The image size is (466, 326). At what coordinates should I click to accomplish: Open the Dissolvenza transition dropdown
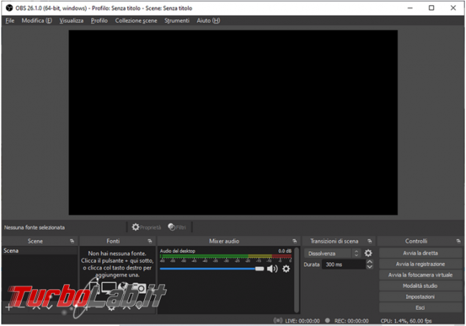click(x=333, y=253)
